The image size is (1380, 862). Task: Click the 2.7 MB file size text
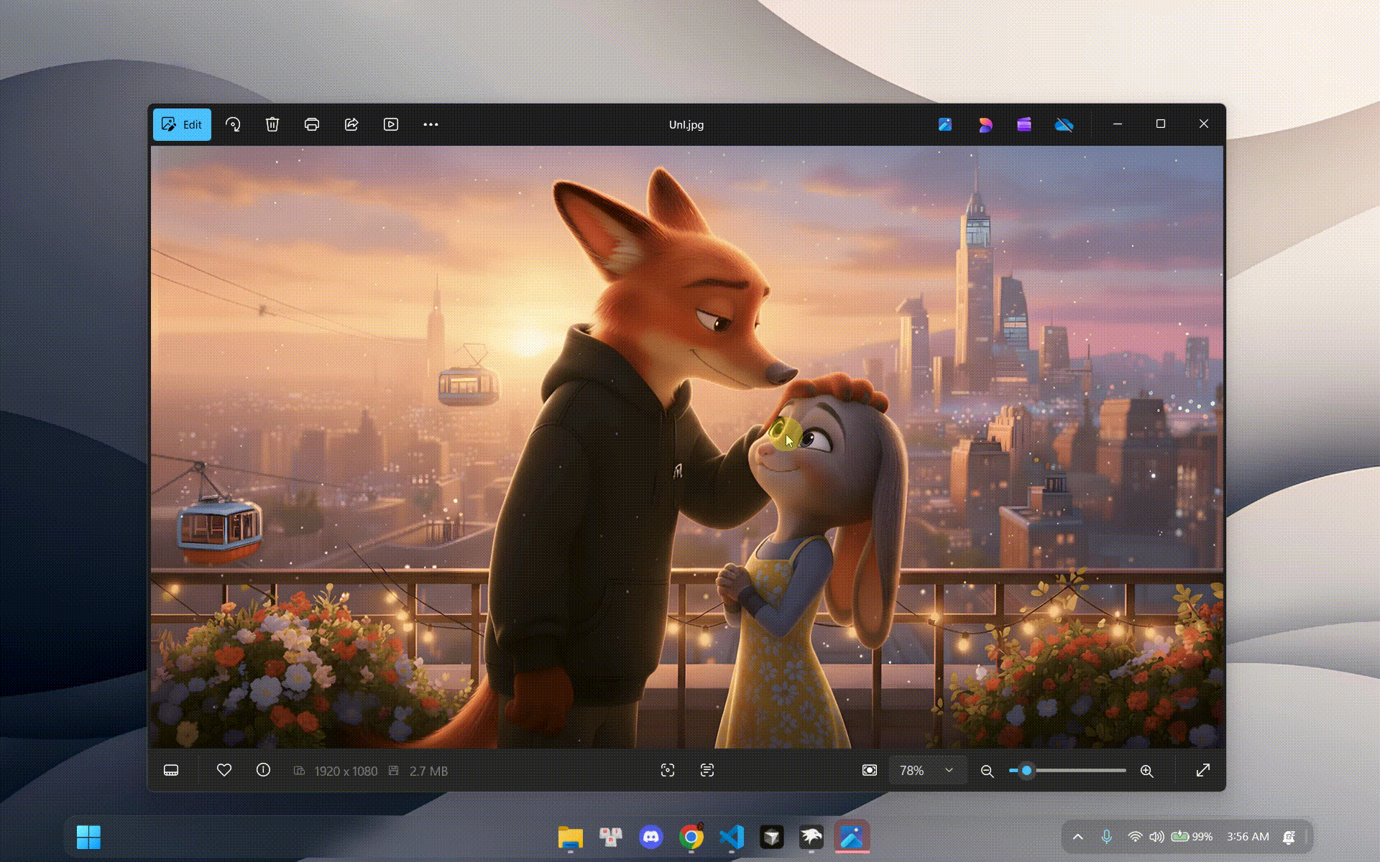pos(428,771)
